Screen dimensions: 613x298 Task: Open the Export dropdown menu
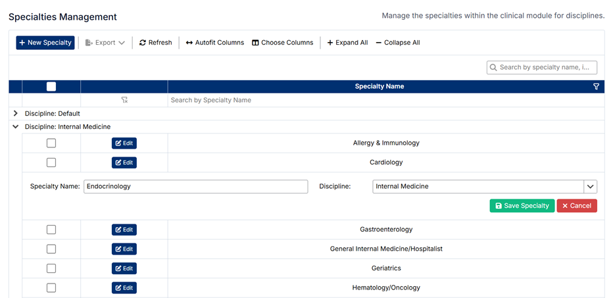pyautogui.click(x=105, y=43)
